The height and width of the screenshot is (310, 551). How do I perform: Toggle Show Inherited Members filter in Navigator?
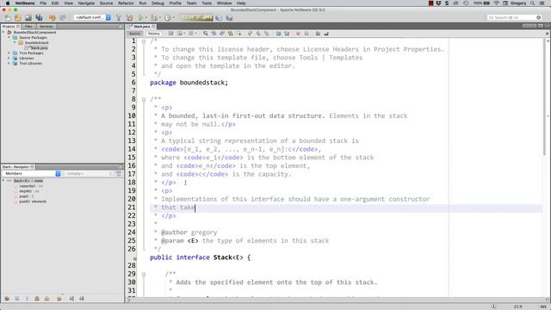tap(7, 299)
